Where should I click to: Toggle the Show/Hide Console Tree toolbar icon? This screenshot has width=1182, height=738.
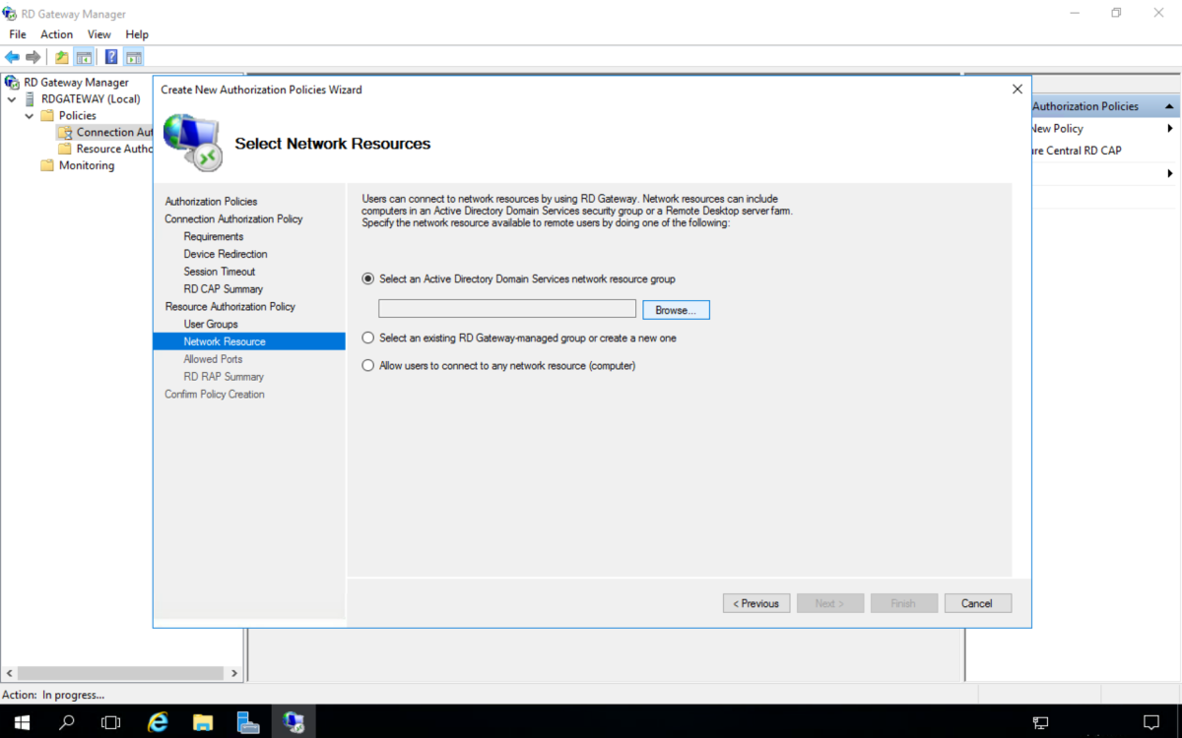[84, 56]
